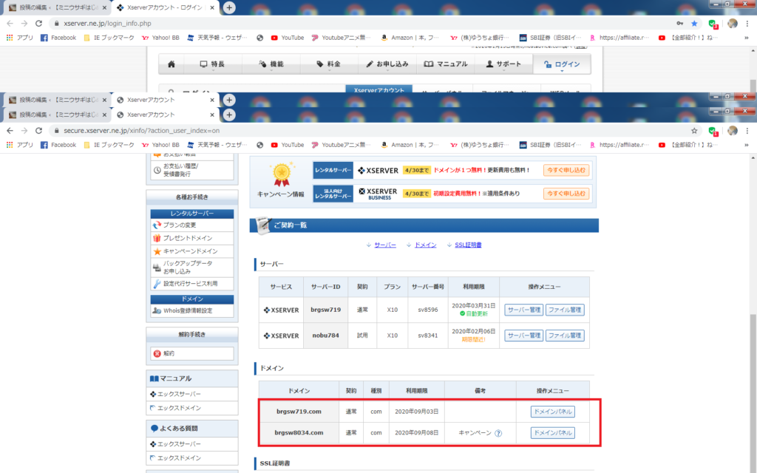Click the reload button next to secure.xserver.ne.jp

pos(39,130)
